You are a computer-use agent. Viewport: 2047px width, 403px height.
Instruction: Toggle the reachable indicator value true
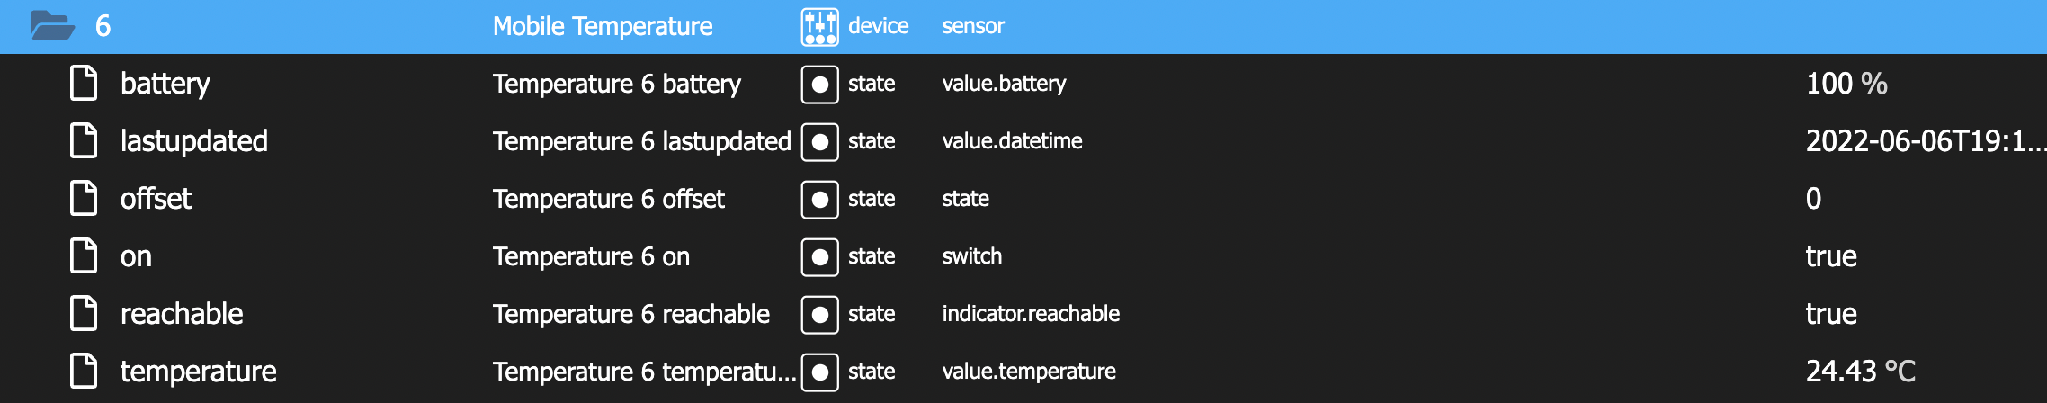coord(1830,314)
